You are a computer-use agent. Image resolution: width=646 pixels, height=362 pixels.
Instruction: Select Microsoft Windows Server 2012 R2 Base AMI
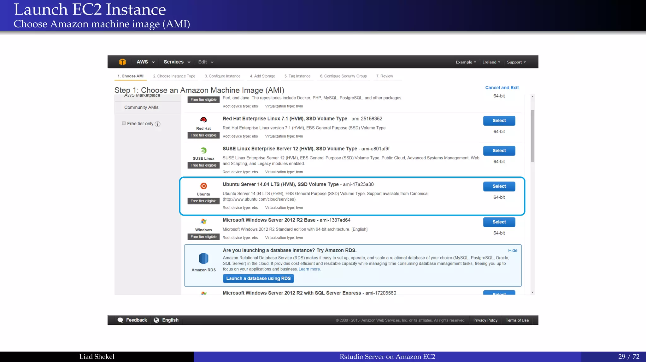[x=499, y=222]
